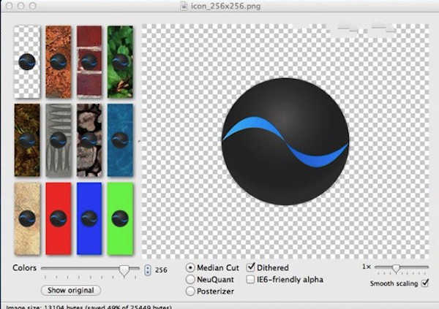Click the colors count stepper arrows
This screenshot has height=309, width=439.
click(x=148, y=270)
